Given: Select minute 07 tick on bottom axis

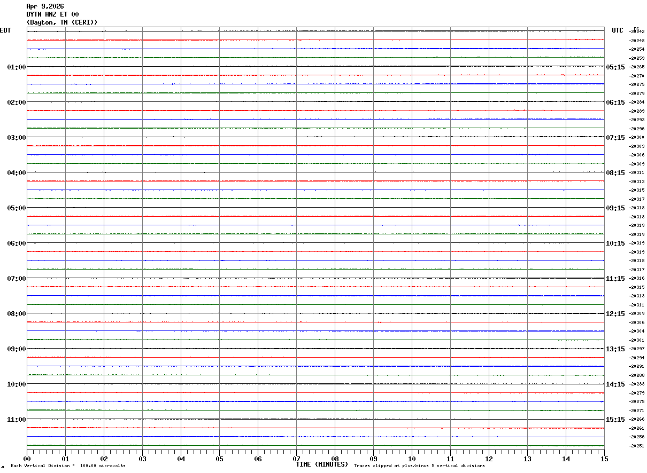Looking at the screenshot, I should point(297,459).
